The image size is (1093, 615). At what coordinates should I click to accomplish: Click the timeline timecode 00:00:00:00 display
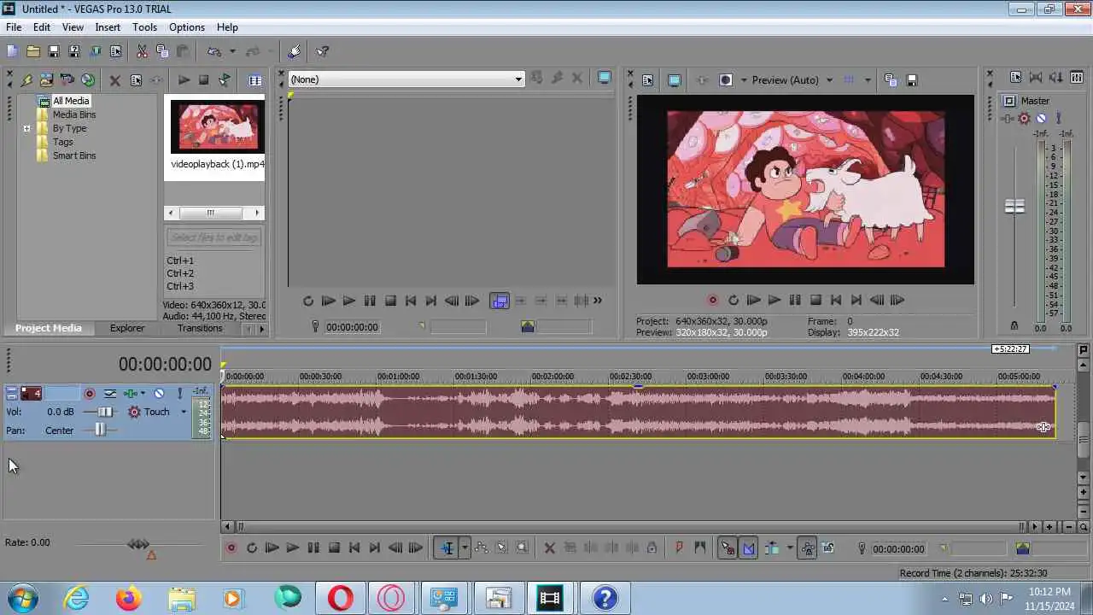pyautogui.click(x=165, y=365)
